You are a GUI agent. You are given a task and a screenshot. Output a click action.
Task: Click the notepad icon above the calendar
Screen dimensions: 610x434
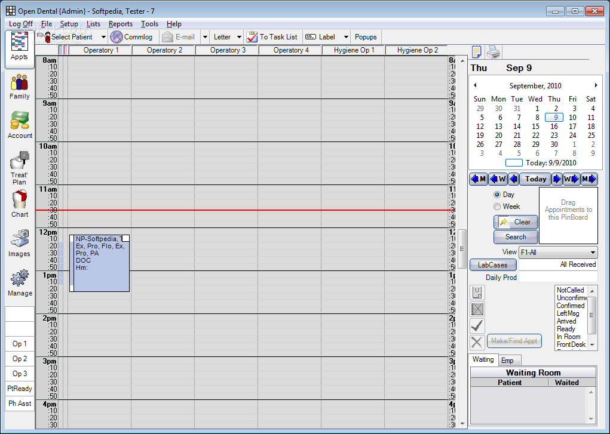click(477, 51)
